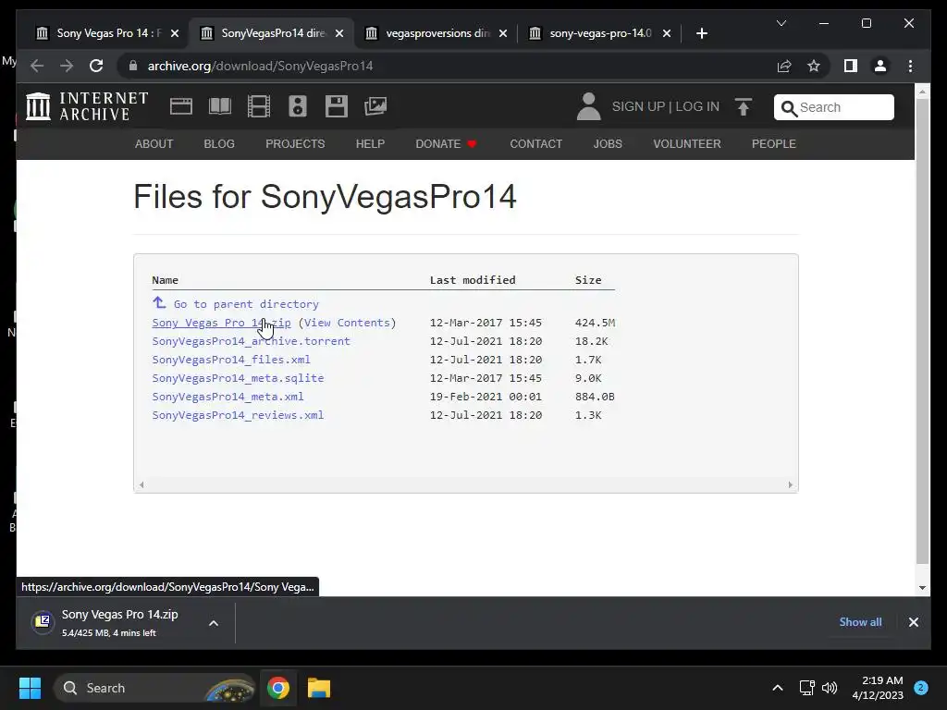
Task: Open Chrome from the taskbar
Action: click(x=278, y=688)
